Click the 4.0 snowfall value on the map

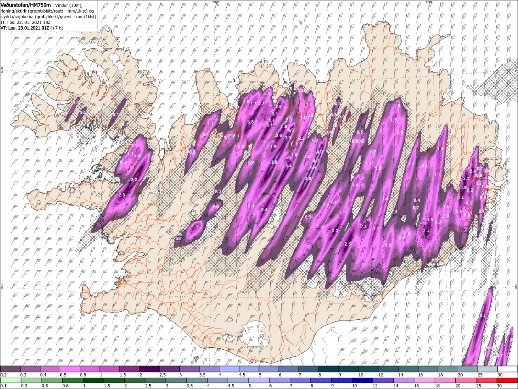tap(320, 152)
